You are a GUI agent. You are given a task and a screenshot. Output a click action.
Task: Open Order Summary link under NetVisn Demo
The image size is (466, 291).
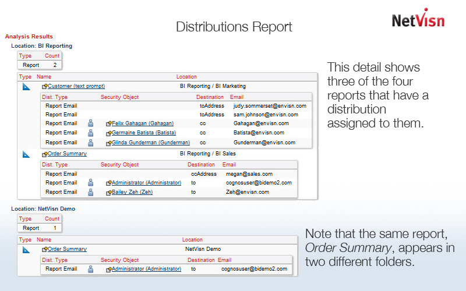coord(67,249)
